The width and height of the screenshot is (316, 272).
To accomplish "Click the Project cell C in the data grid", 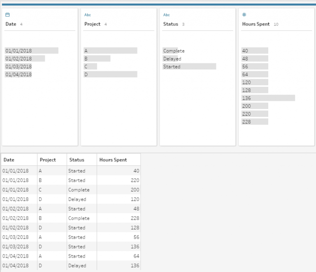I will click(x=52, y=190).
